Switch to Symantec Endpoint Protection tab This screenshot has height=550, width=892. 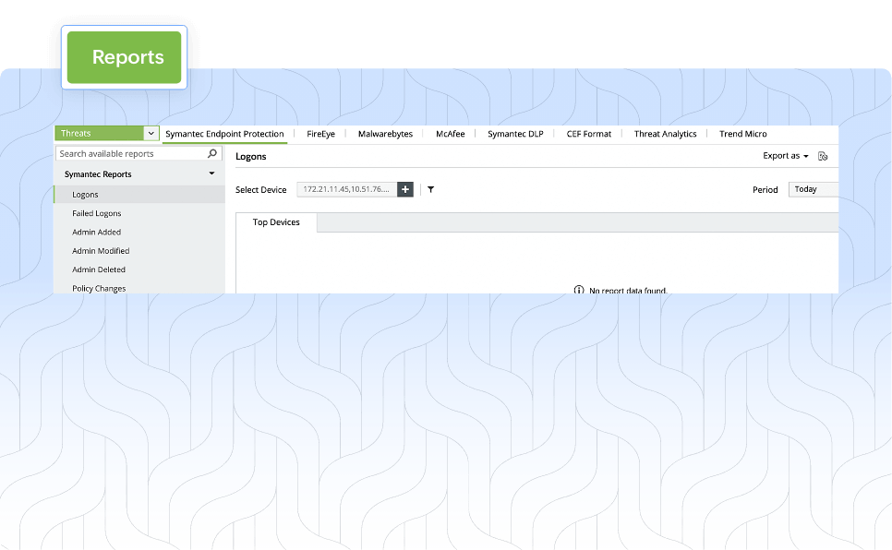(224, 134)
